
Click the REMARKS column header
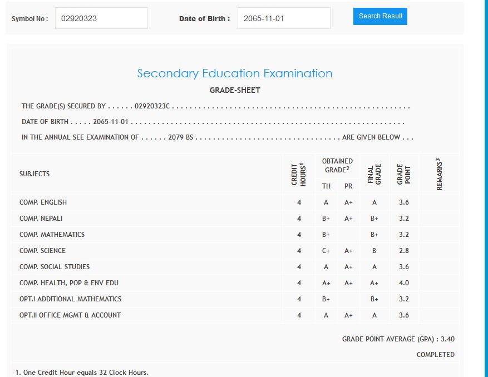coord(439,174)
